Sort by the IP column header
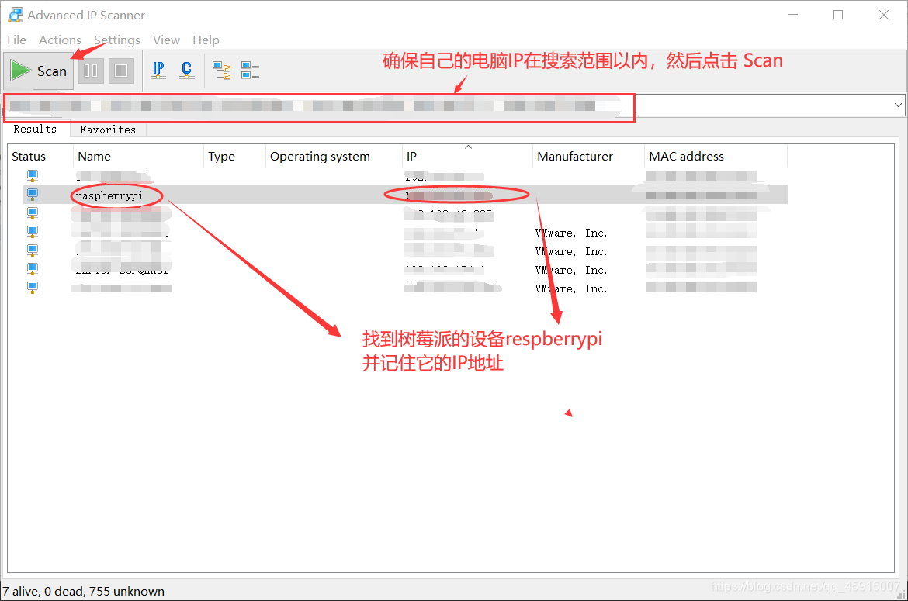908x601 pixels. click(x=467, y=156)
